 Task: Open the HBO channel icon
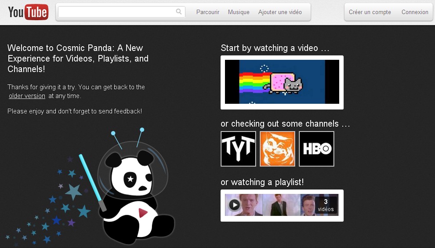tap(316, 149)
